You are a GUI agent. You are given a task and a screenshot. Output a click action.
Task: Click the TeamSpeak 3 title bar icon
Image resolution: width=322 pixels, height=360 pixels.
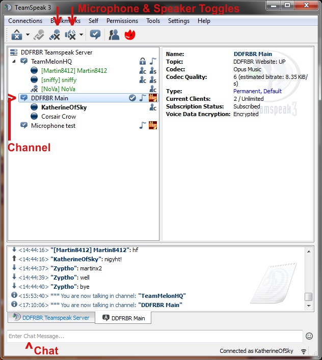point(8,7)
